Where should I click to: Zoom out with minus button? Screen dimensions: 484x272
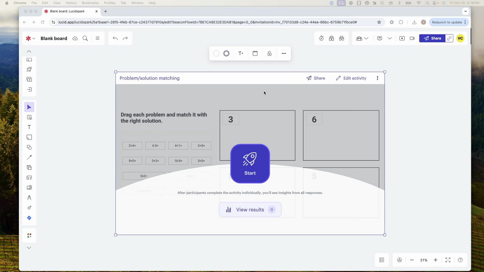[412, 260]
